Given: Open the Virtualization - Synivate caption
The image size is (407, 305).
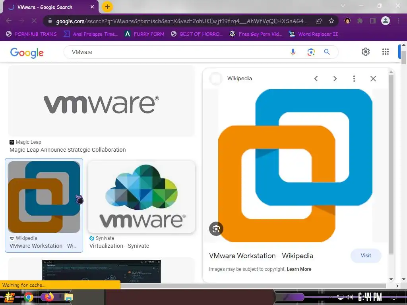Looking at the screenshot, I should (119, 246).
